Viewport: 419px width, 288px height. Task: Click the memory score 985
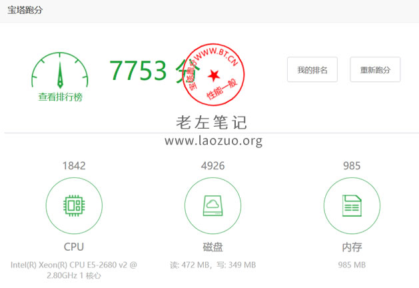pyautogui.click(x=352, y=166)
